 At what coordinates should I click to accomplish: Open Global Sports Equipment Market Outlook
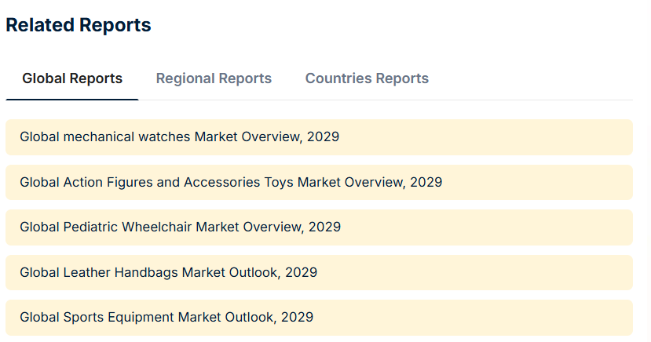pyautogui.click(x=166, y=318)
